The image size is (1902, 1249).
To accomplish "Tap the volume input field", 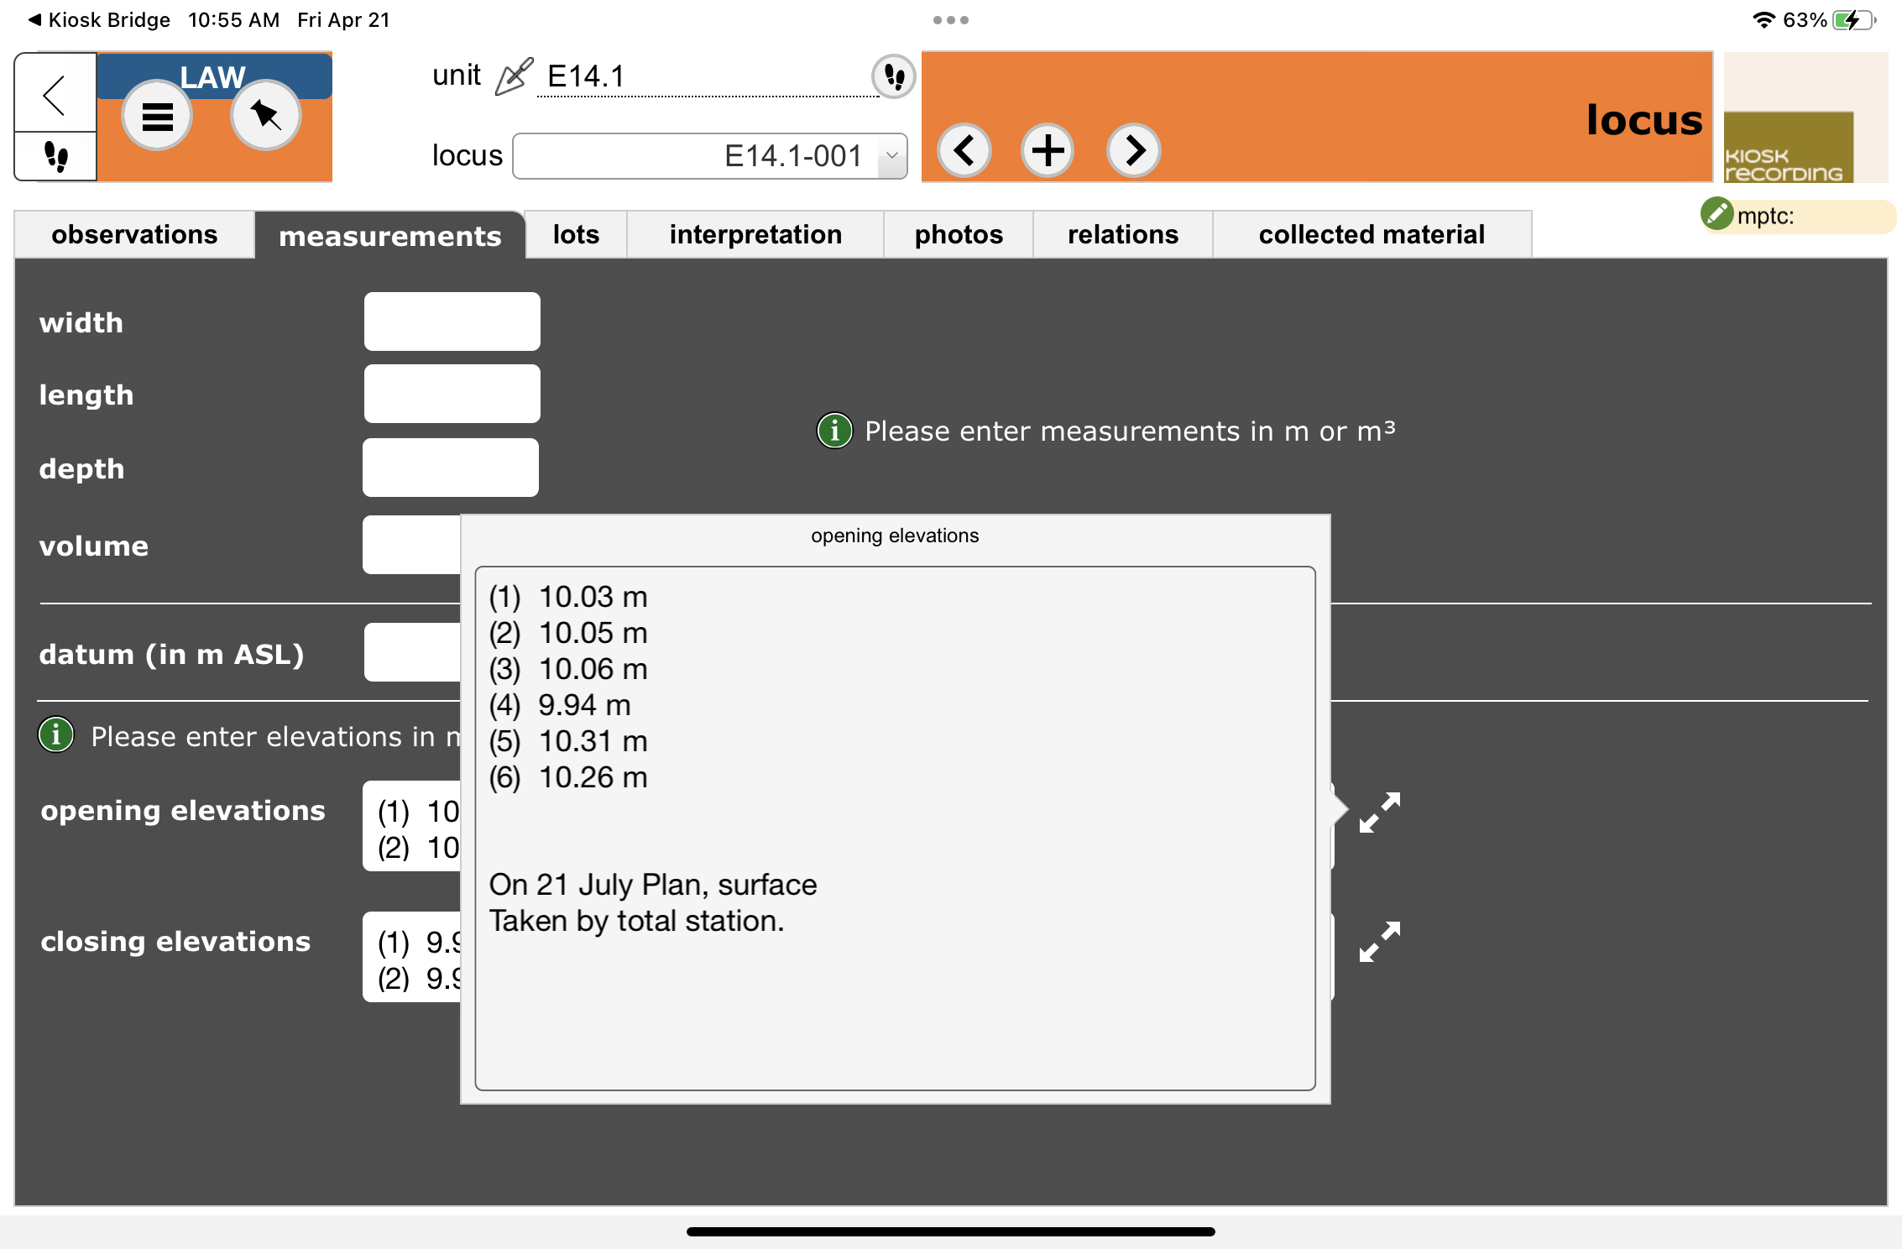I will tap(412, 545).
